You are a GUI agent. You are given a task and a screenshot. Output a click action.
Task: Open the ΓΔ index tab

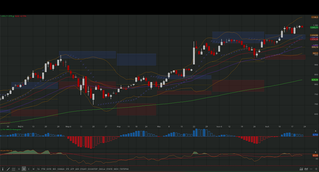(x=38, y=169)
